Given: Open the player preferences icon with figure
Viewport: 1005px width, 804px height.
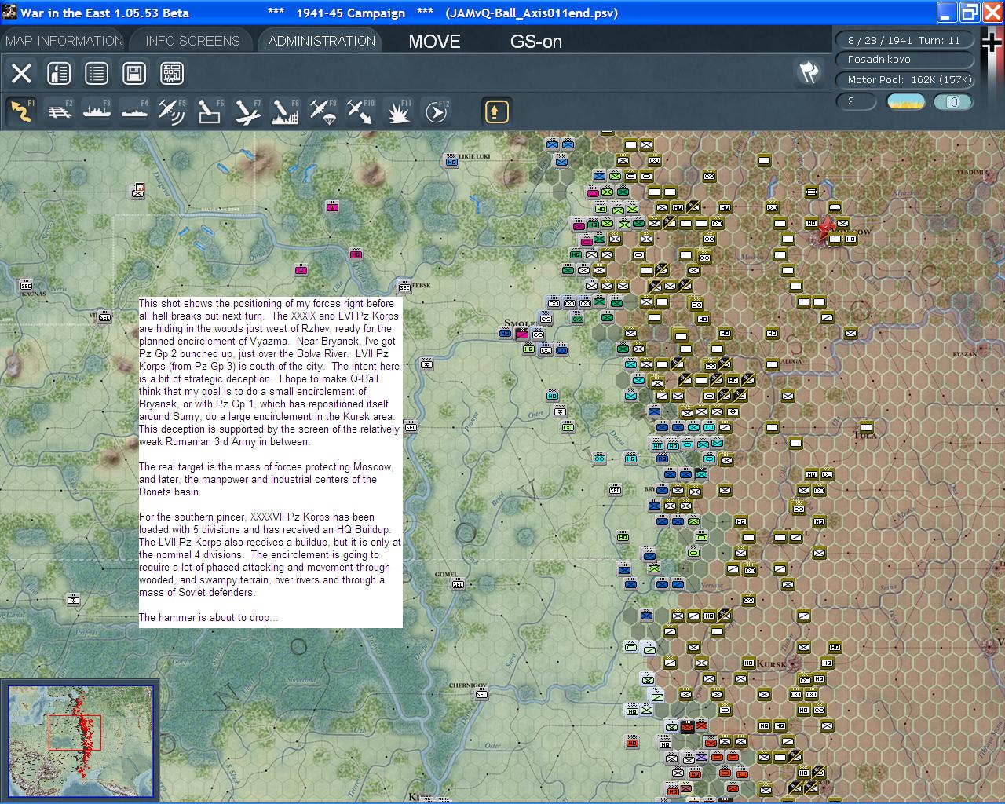Looking at the screenshot, I should [59, 74].
